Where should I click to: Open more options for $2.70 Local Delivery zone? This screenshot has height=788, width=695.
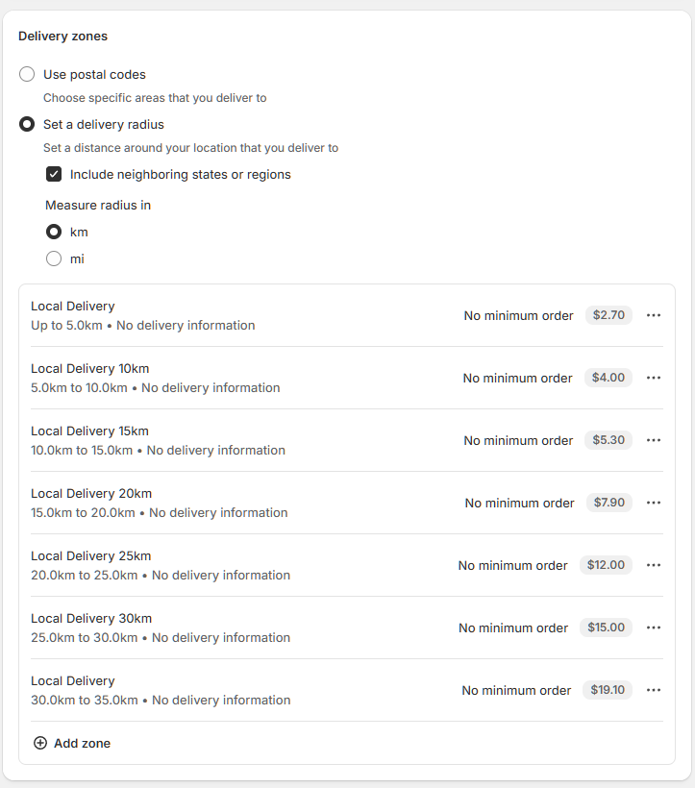tap(654, 315)
